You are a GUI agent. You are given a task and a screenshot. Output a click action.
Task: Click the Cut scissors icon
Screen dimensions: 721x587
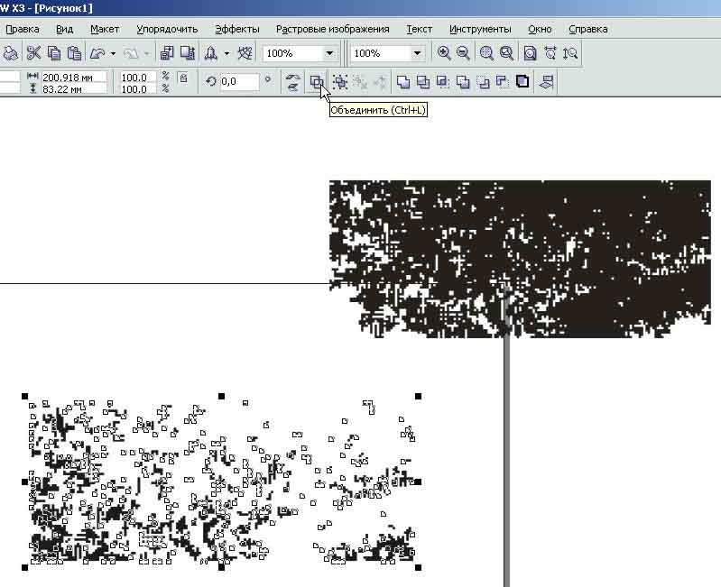[33, 54]
